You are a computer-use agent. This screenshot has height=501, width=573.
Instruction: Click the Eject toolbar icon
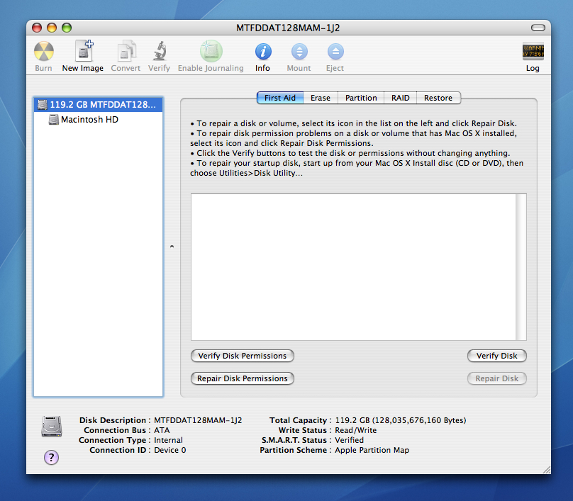tap(335, 52)
